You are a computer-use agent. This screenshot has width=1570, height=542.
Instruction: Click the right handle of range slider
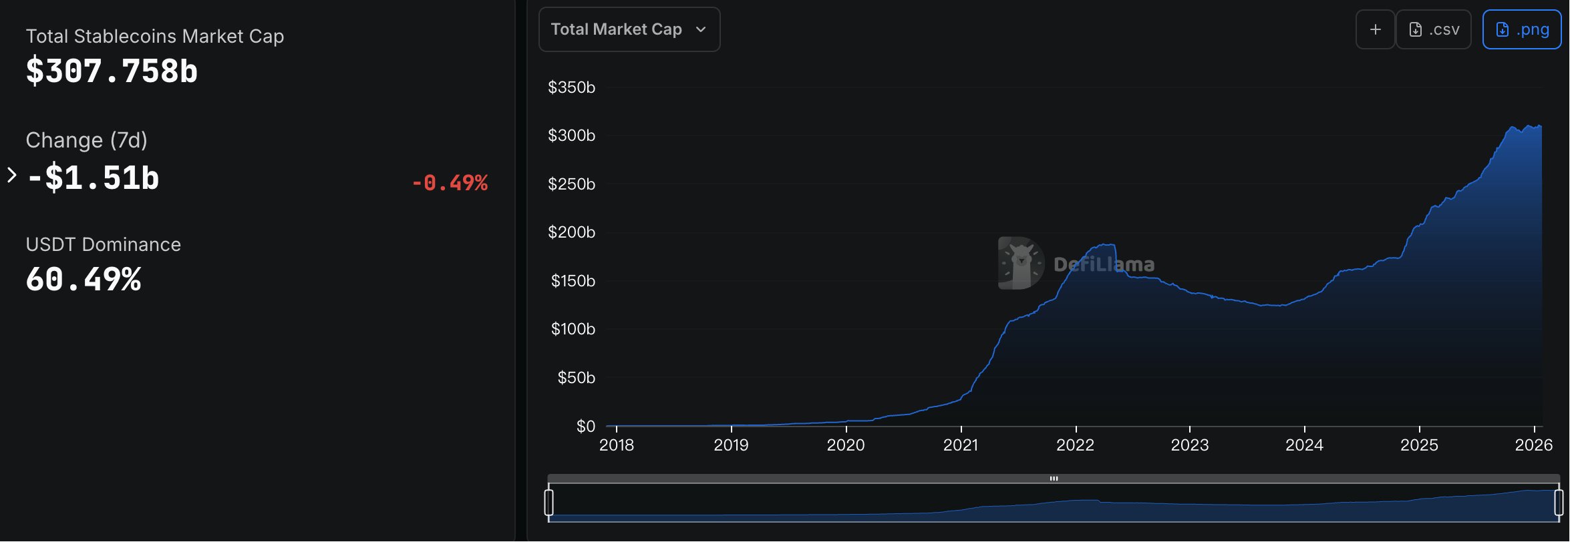1559,502
